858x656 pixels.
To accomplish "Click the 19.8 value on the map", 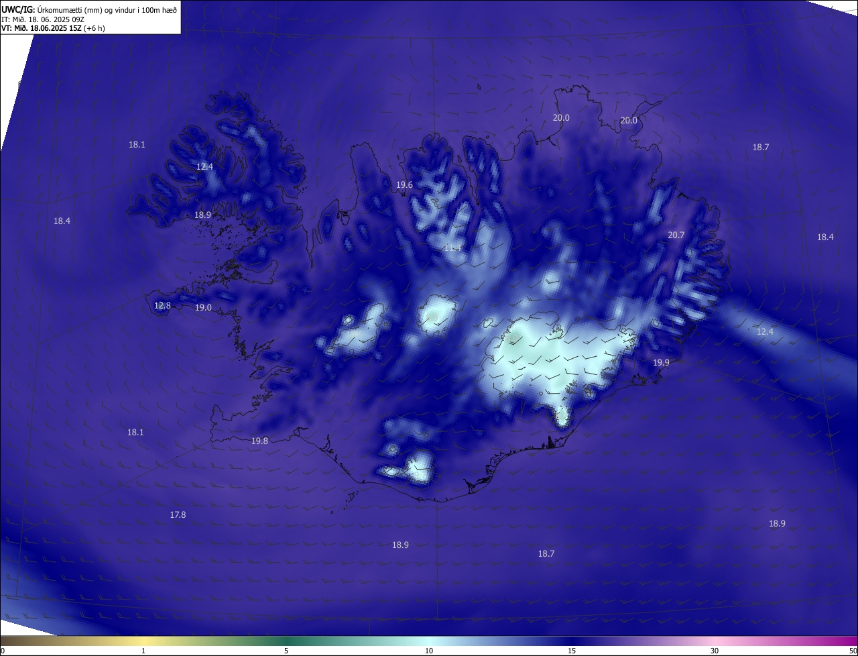I will (x=259, y=441).
